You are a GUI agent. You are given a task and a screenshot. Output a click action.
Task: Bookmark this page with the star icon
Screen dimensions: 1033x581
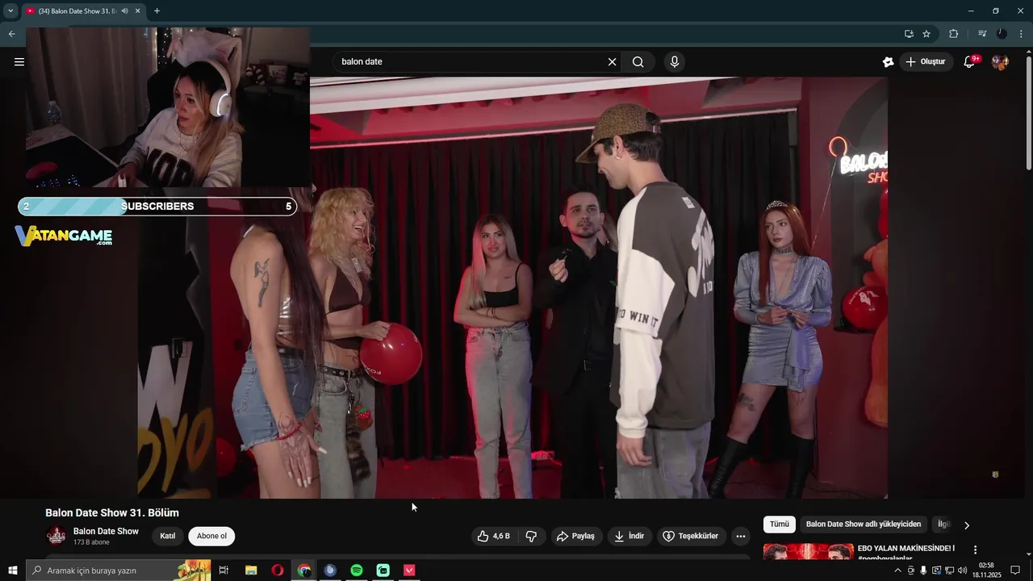926,34
